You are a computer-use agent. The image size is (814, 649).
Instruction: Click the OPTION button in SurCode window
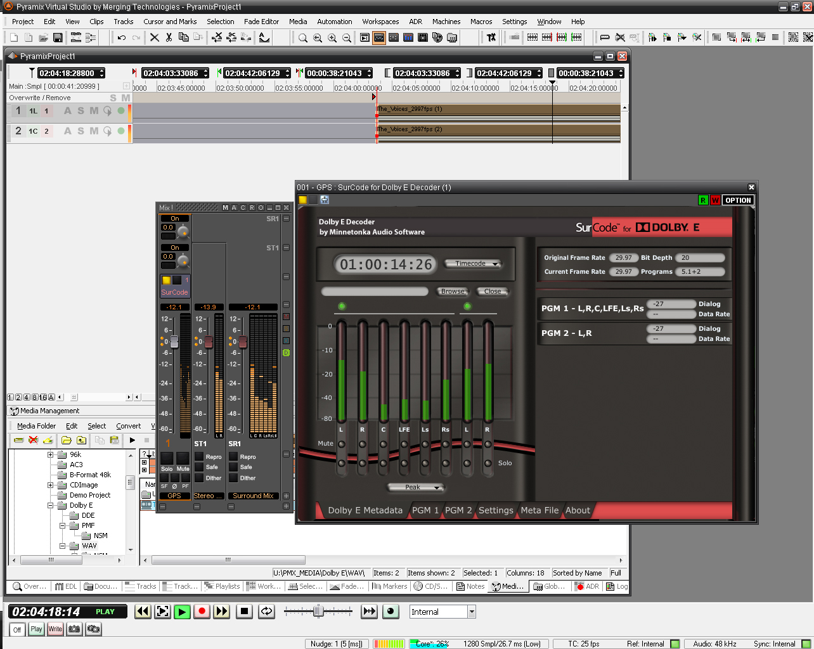(738, 200)
